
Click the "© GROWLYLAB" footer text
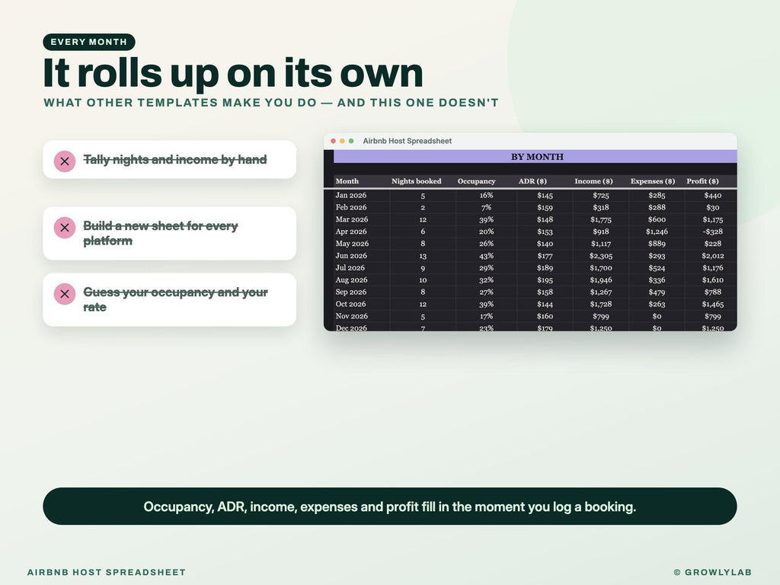click(x=712, y=572)
